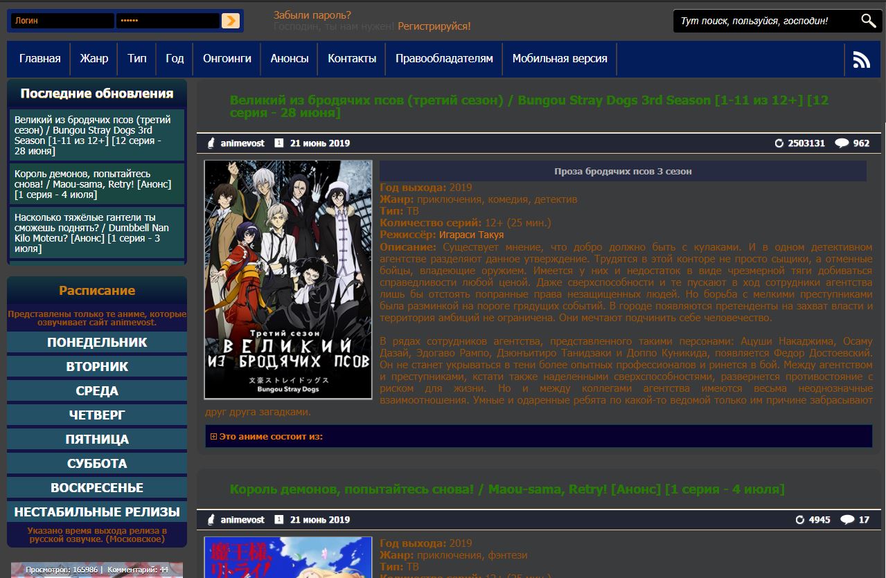
Task: Click the Регистрируйся! link
Action: pos(436,26)
